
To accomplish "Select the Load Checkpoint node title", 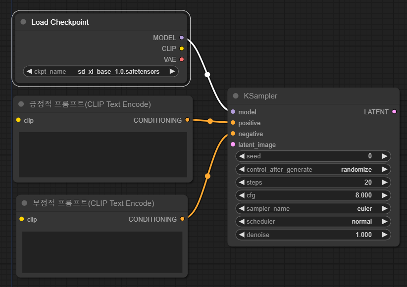I will [x=60, y=22].
